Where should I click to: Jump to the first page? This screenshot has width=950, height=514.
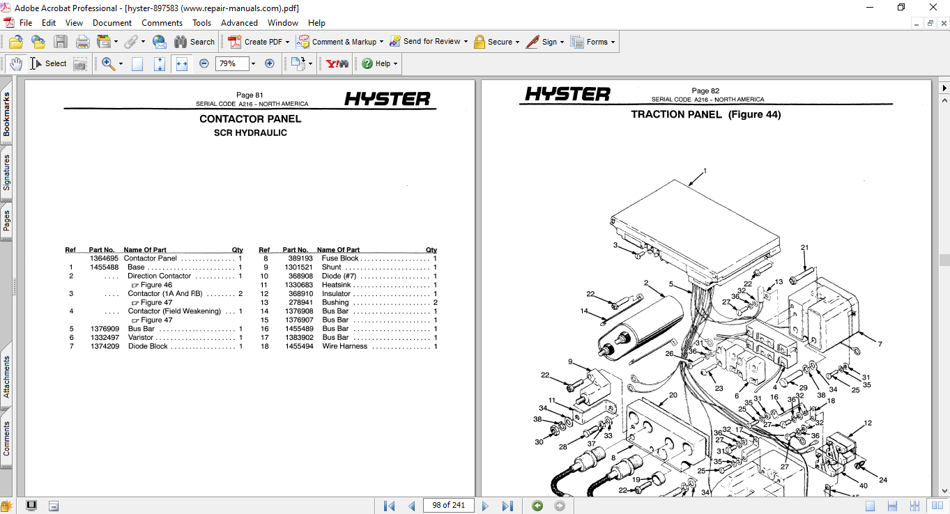(x=390, y=506)
